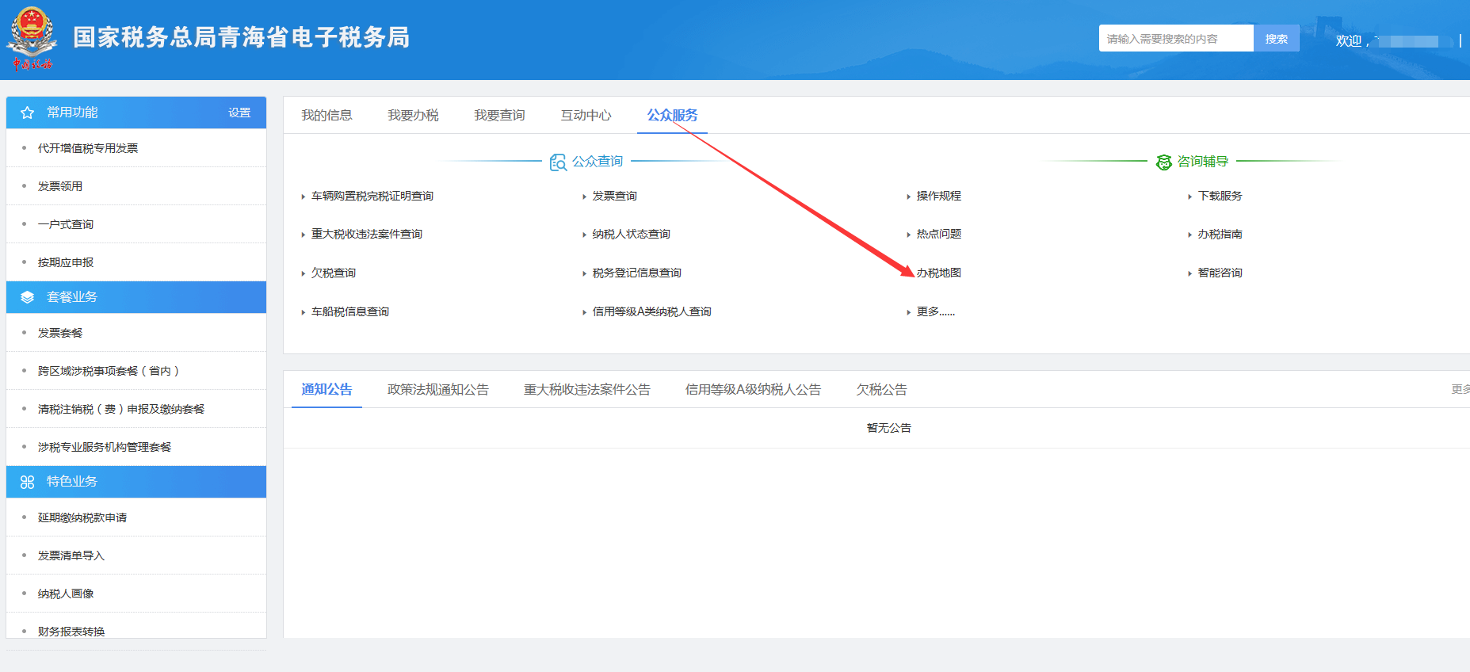Click the 国家税务总局青海省电子税务局 title
The height and width of the screenshot is (672, 1470).
click(242, 37)
